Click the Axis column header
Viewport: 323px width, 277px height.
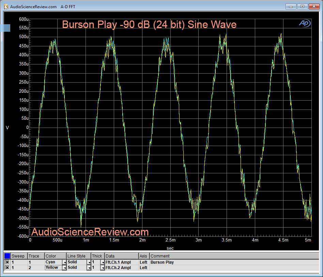coord(144,256)
